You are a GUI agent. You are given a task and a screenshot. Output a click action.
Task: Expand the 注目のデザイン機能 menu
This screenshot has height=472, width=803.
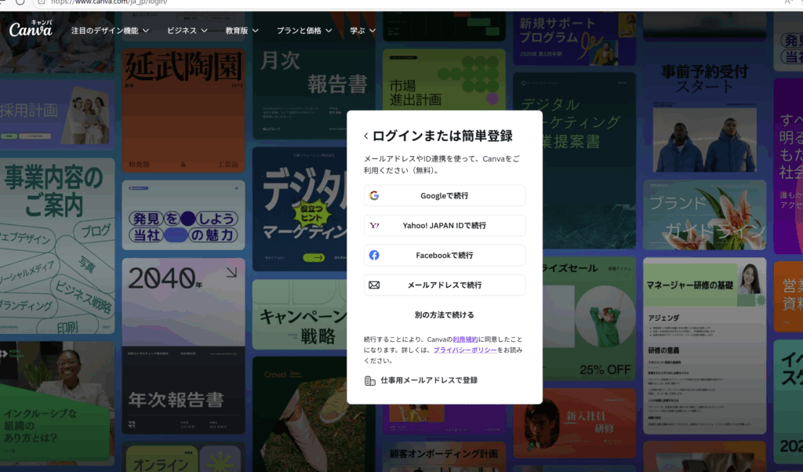[x=110, y=31]
